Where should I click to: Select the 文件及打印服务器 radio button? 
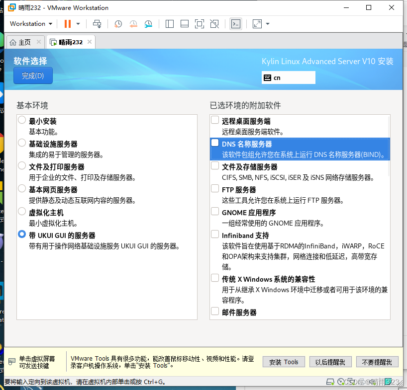click(22, 165)
